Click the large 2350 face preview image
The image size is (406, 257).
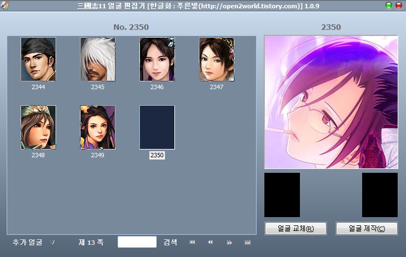(x=331, y=102)
